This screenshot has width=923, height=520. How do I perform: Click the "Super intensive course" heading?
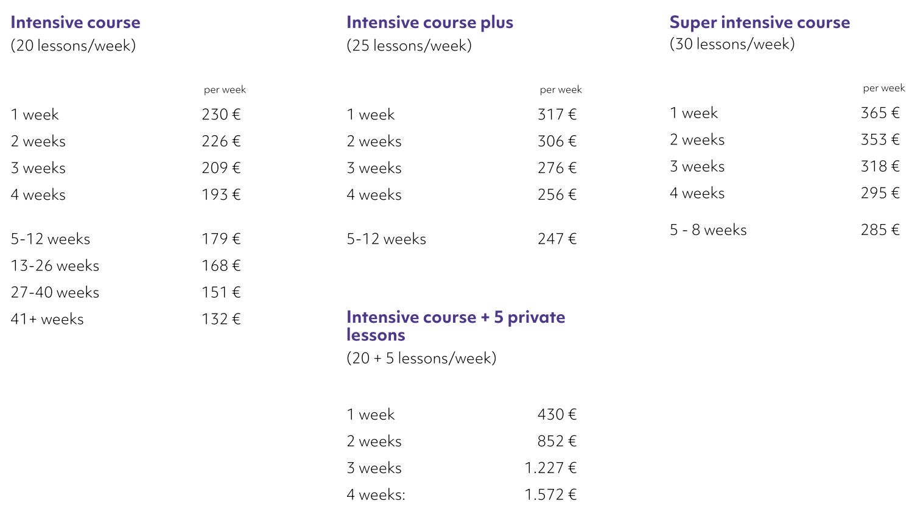coord(759,23)
